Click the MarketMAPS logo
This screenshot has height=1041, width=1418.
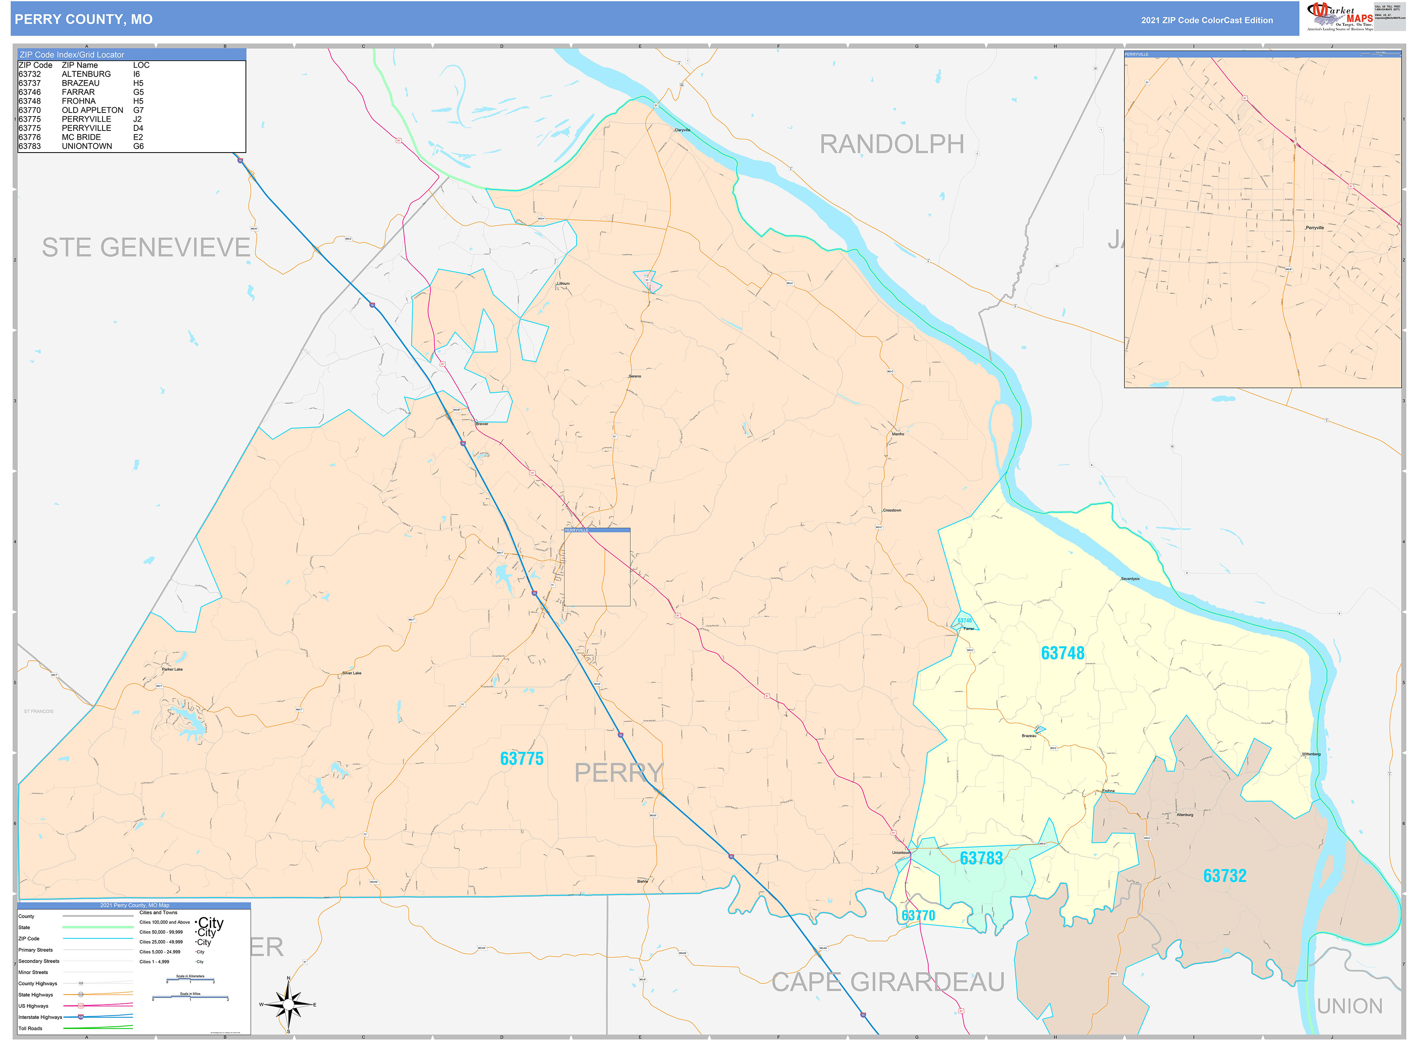[1340, 17]
